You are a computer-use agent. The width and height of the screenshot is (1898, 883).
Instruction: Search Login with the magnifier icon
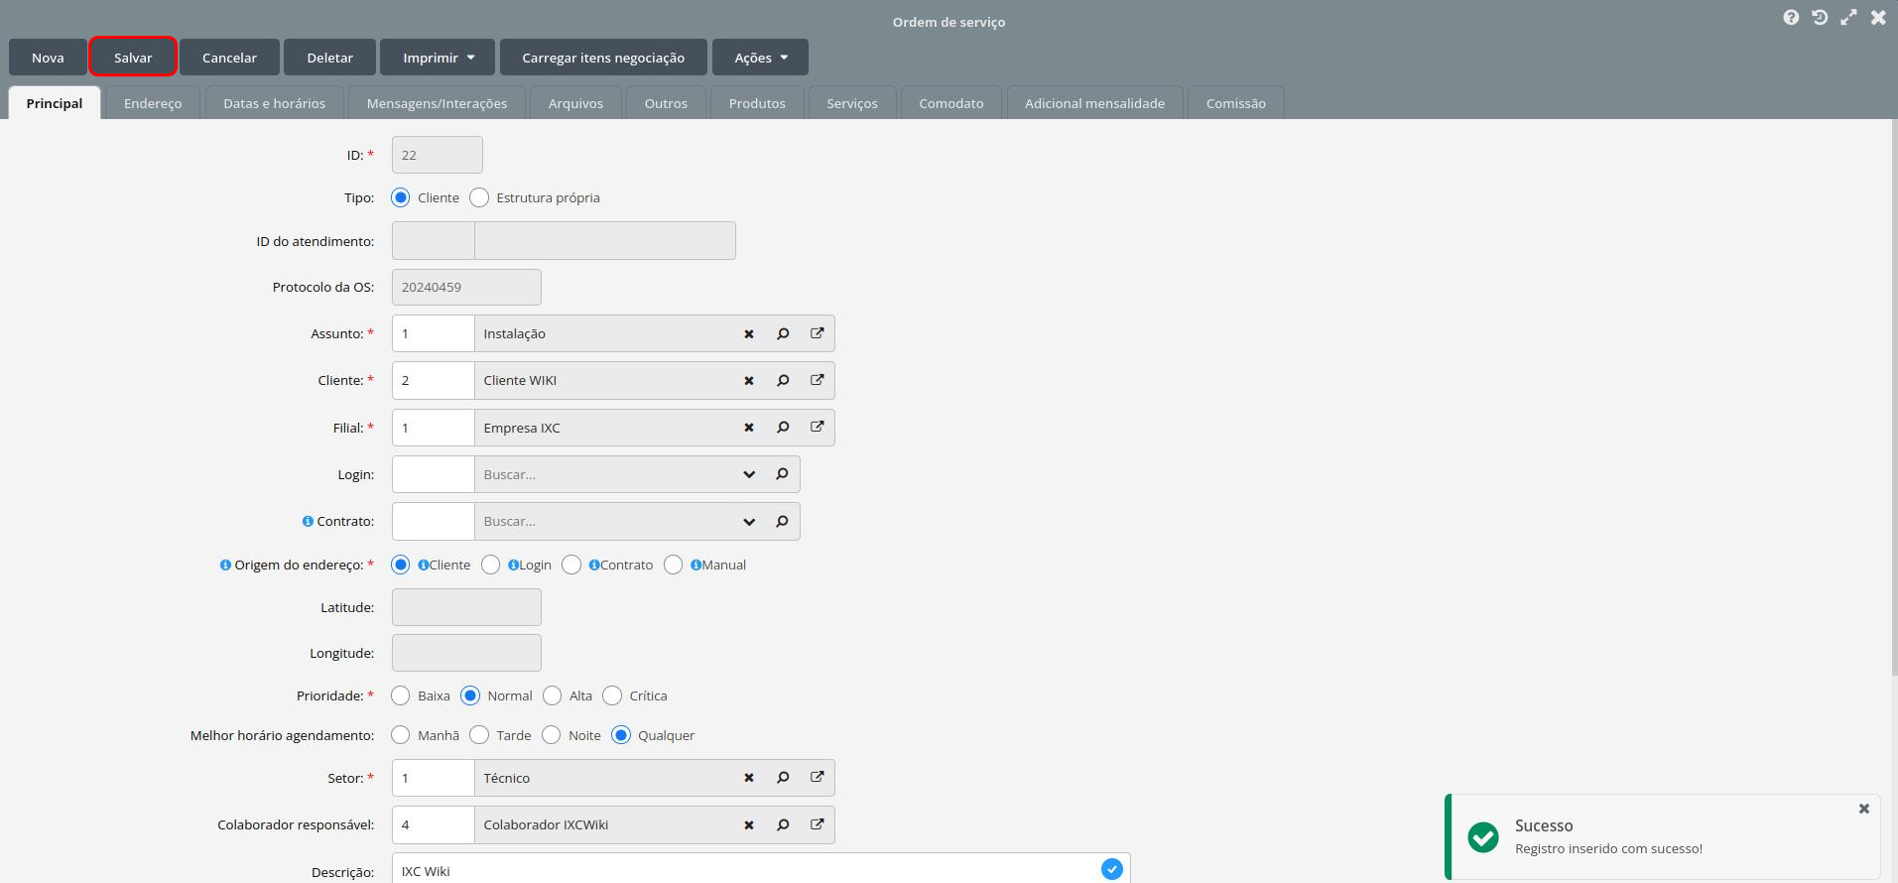click(782, 474)
